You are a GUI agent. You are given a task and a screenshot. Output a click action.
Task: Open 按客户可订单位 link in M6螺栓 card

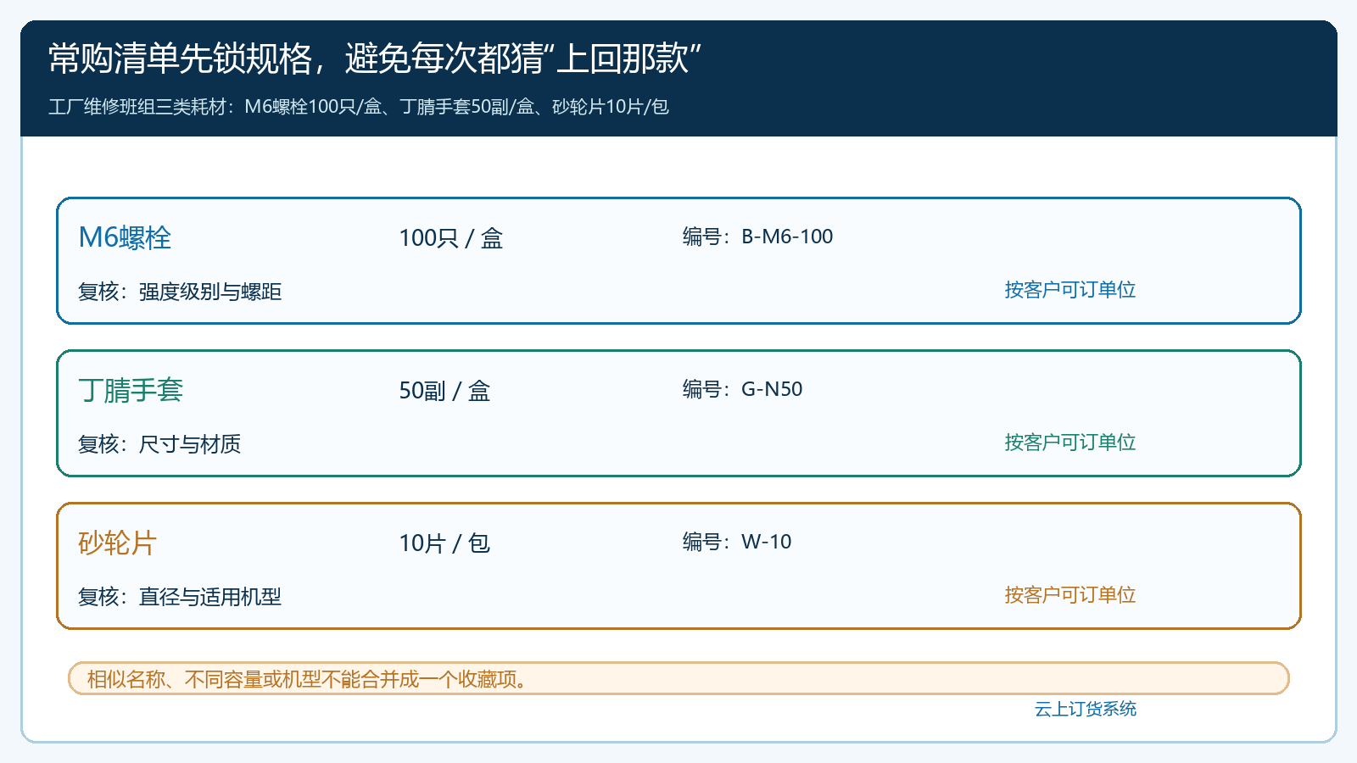tap(1070, 290)
